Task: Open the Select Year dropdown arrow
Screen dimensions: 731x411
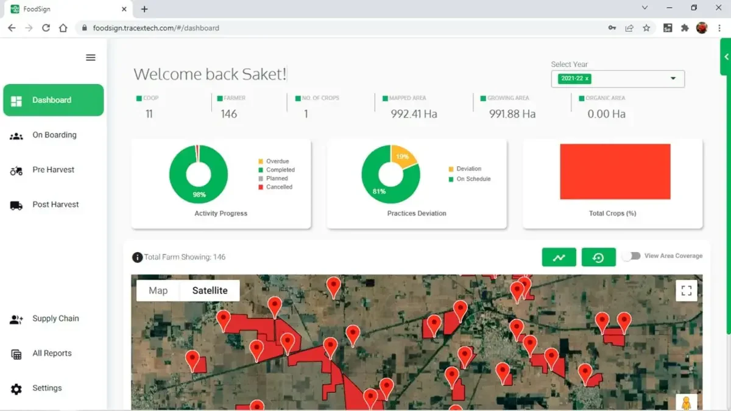Action: click(673, 79)
